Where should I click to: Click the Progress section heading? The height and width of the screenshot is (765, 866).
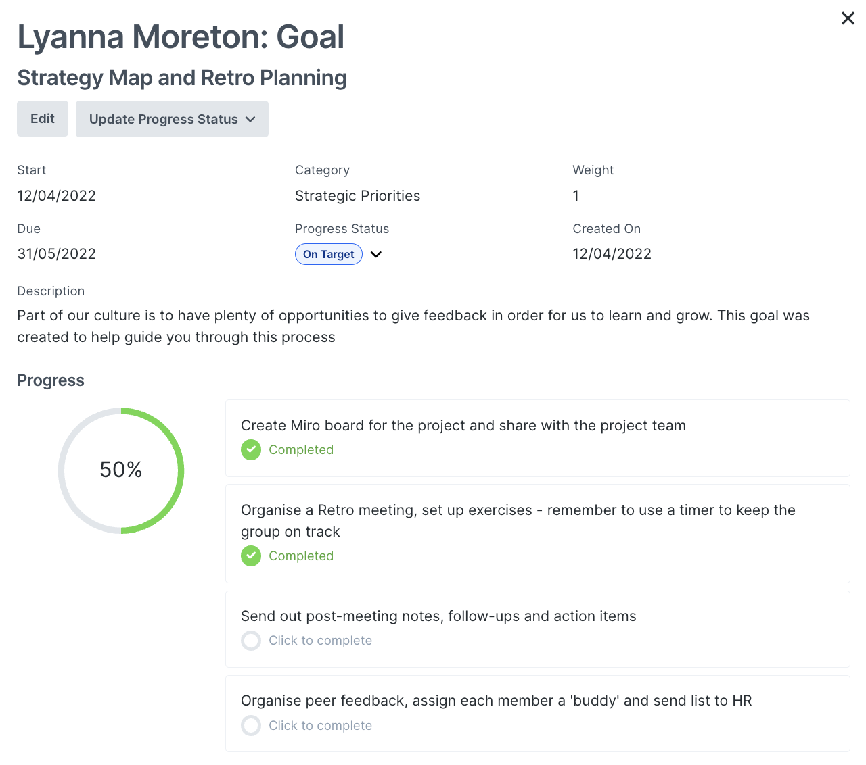pos(50,380)
